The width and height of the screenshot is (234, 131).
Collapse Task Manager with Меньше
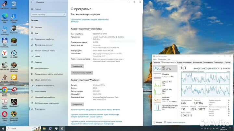point(159,123)
